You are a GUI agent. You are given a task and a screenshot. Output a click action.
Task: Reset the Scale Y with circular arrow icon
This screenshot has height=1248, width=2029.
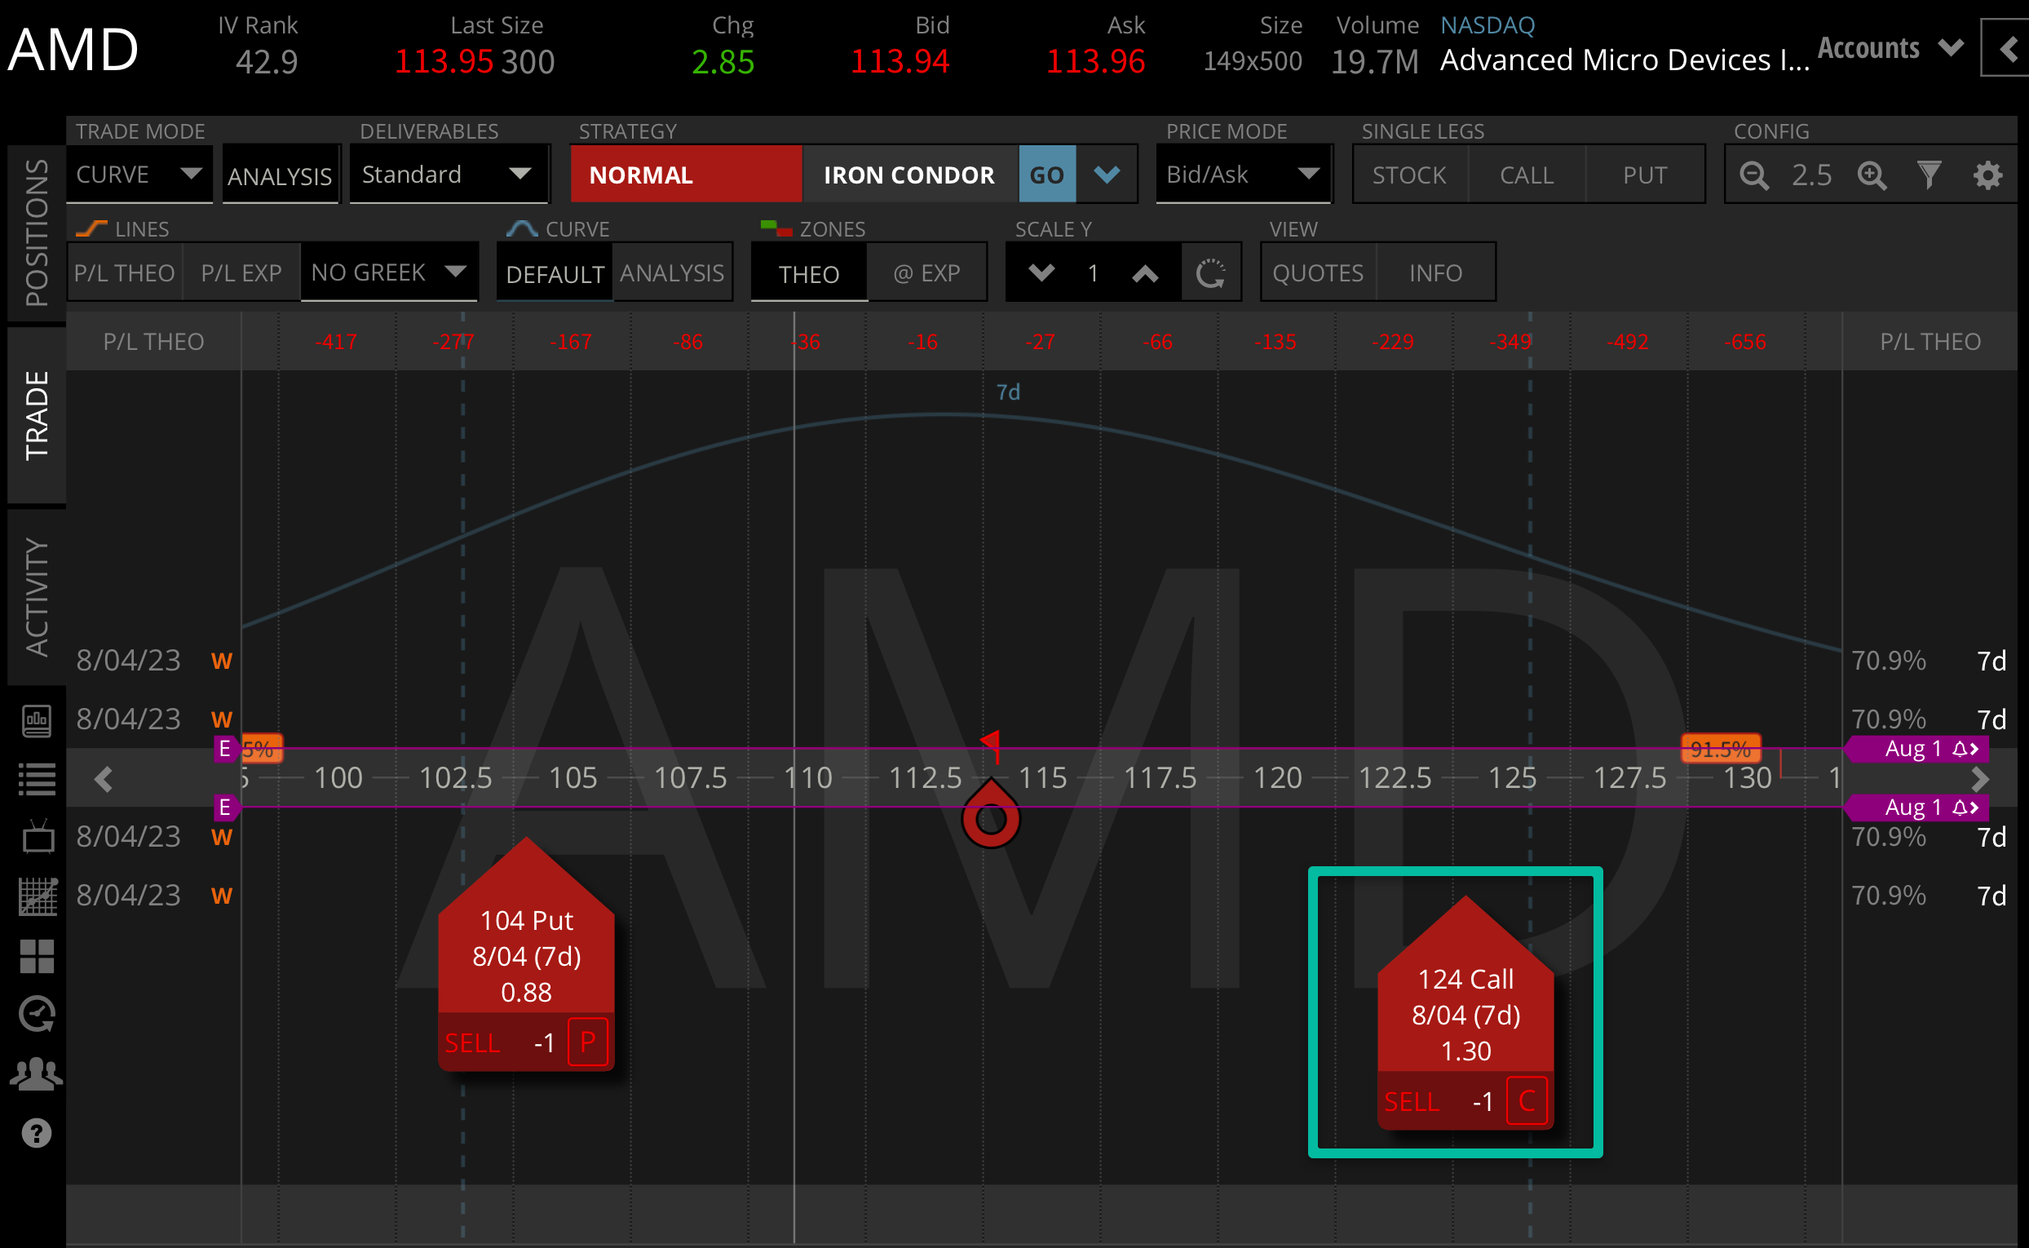pyautogui.click(x=1211, y=272)
